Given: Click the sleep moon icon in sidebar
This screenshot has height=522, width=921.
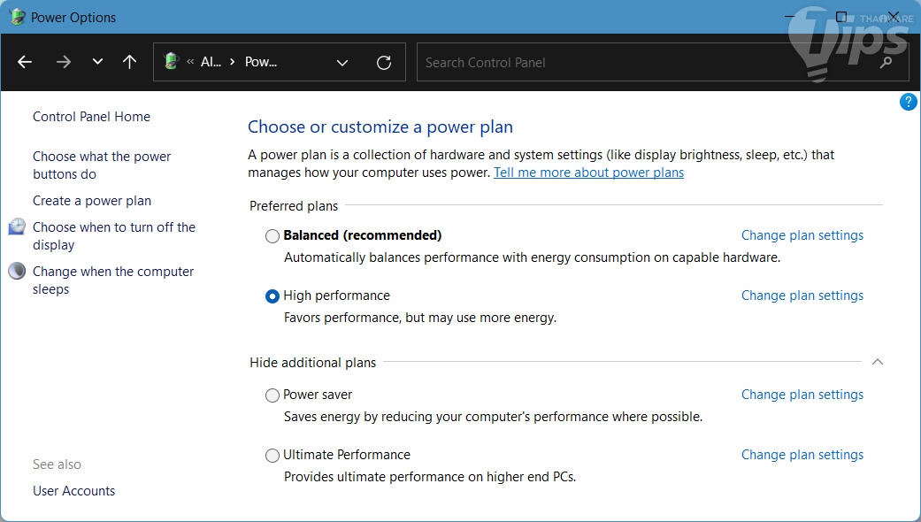Looking at the screenshot, I should click(17, 272).
